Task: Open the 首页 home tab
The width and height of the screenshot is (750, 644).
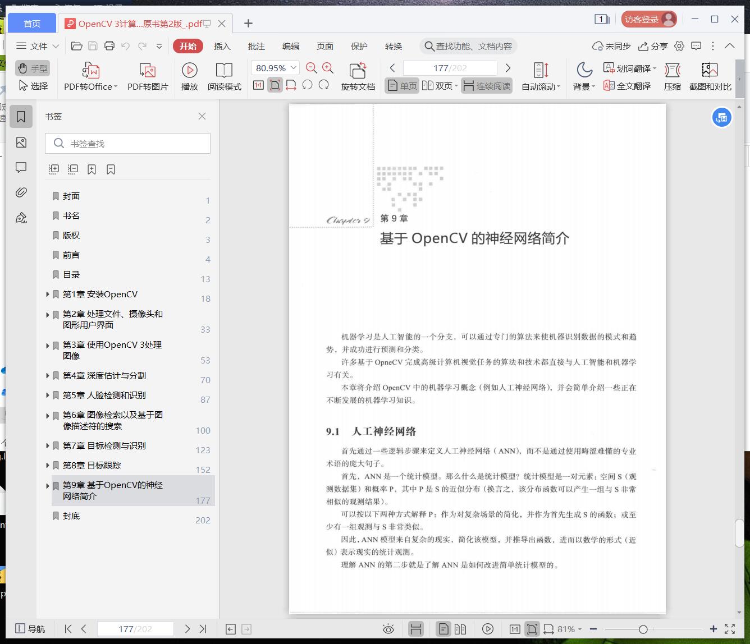Action: 32,24
